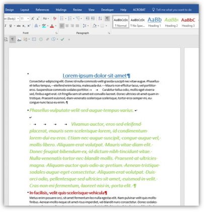Justify the text in Paragraph group
This screenshot has width=204, height=212.
click(77, 26)
